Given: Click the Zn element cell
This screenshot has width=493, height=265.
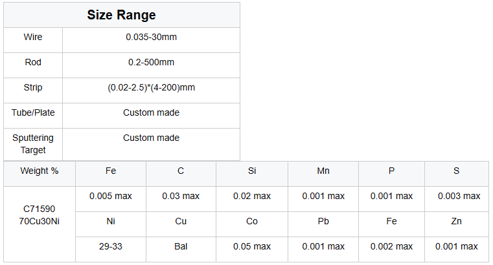Looking at the screenshot, I should click(457, 222).
